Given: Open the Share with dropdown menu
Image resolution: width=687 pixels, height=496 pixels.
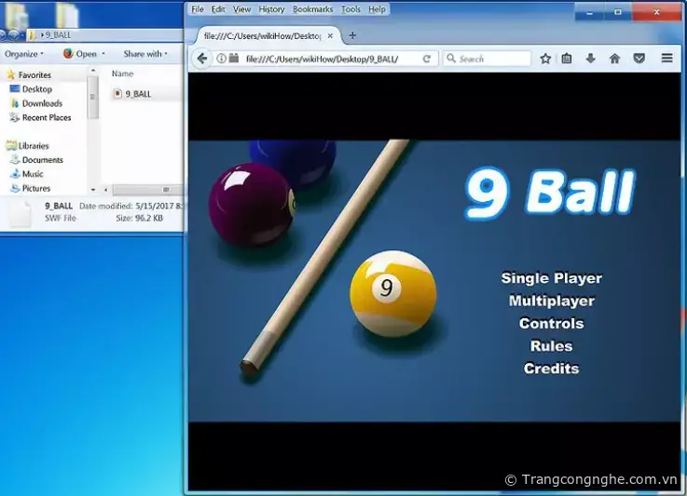Looking at the screenshot, I should pyautogui.click(x=145, y=54).
